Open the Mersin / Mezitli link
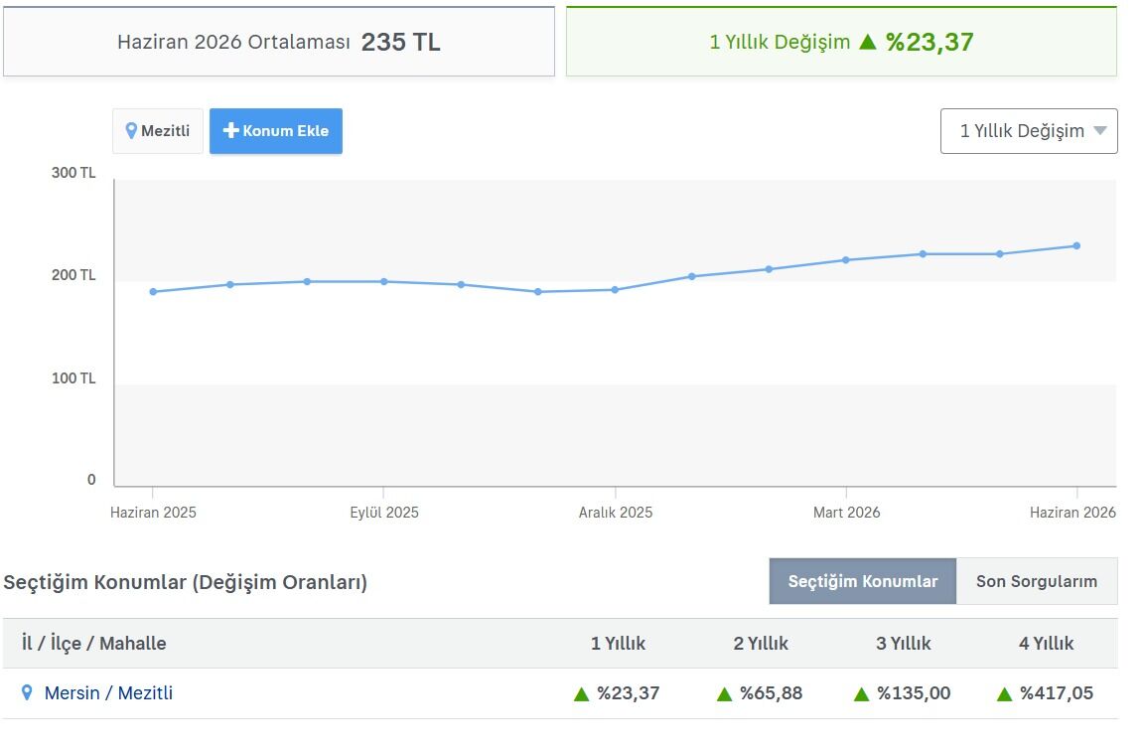The image size is (1143, 751). point(108,692)
